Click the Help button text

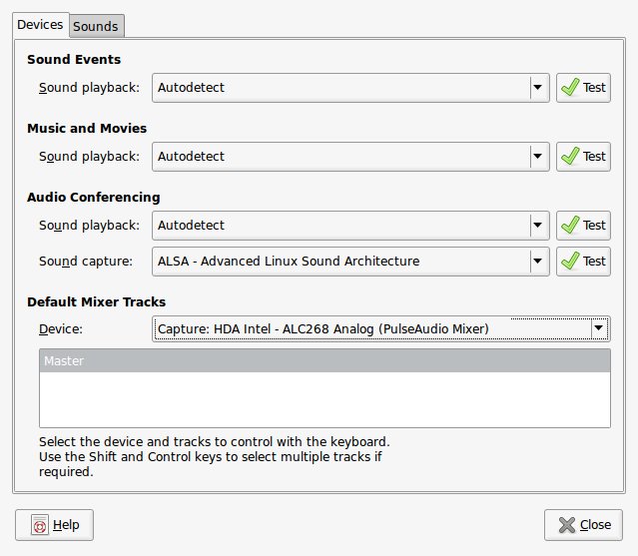[x=66, y=525]
